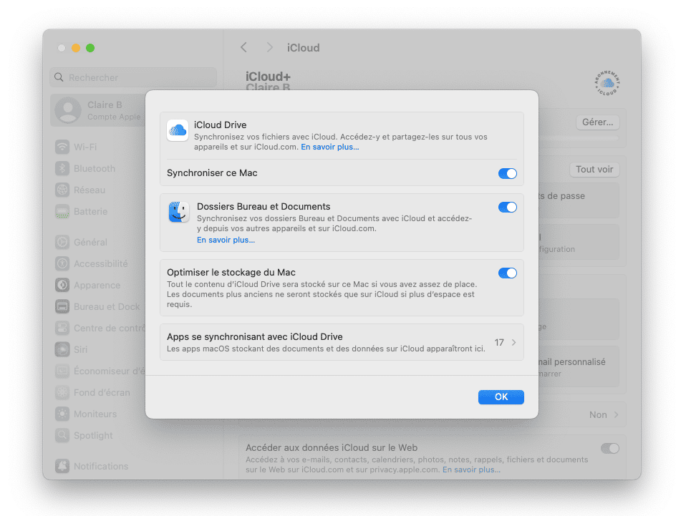The height and width of the screenshot is (516, 686).
Task: Disable Synchroniser ce Mac toggle
Action: [508, 174]
